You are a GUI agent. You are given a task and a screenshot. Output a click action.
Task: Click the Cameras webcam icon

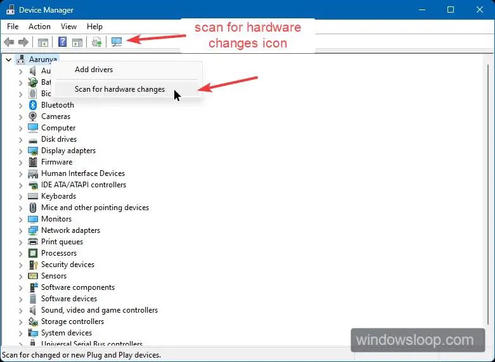tap(33, 116)
